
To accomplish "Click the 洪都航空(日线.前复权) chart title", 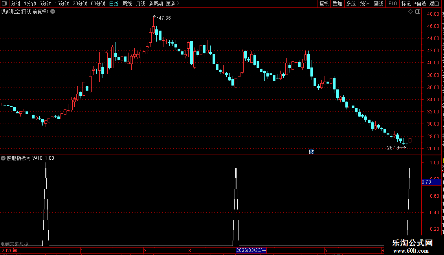I will [25, 12].
